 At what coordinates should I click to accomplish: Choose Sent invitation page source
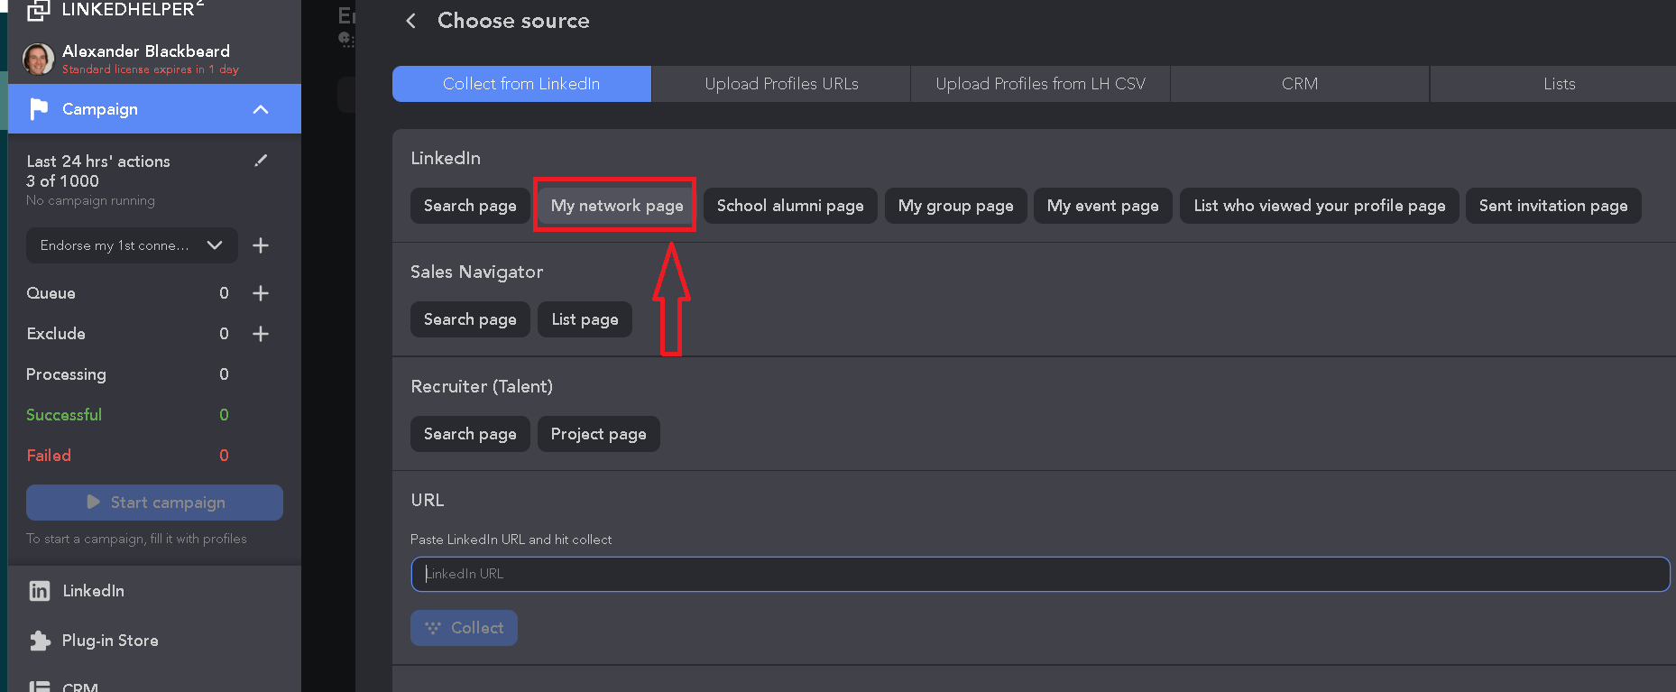point(1553,206)
